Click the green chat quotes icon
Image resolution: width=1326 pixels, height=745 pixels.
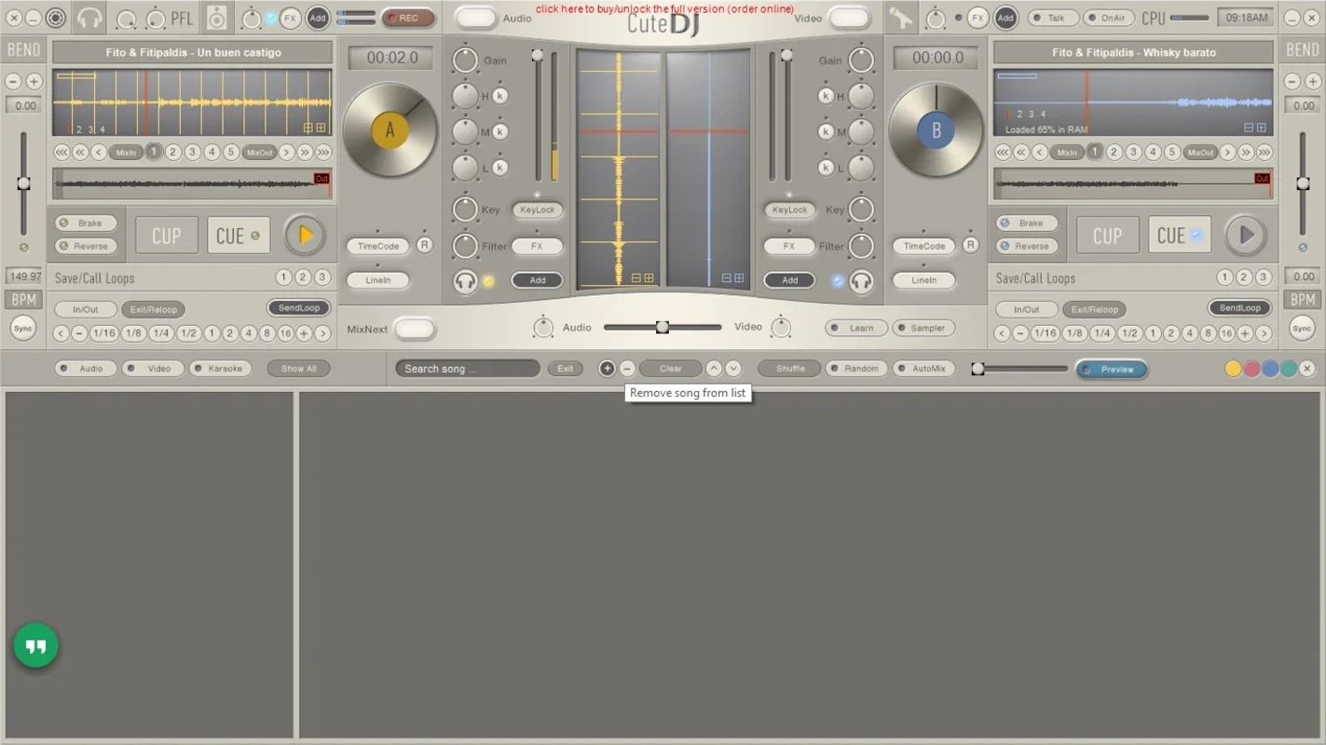point(36,645)
